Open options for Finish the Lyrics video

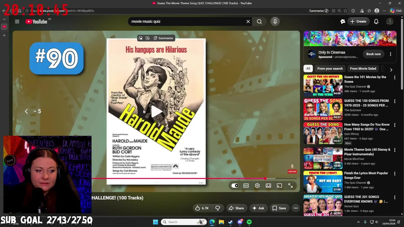pyautogui.click(x=395, y=174)
